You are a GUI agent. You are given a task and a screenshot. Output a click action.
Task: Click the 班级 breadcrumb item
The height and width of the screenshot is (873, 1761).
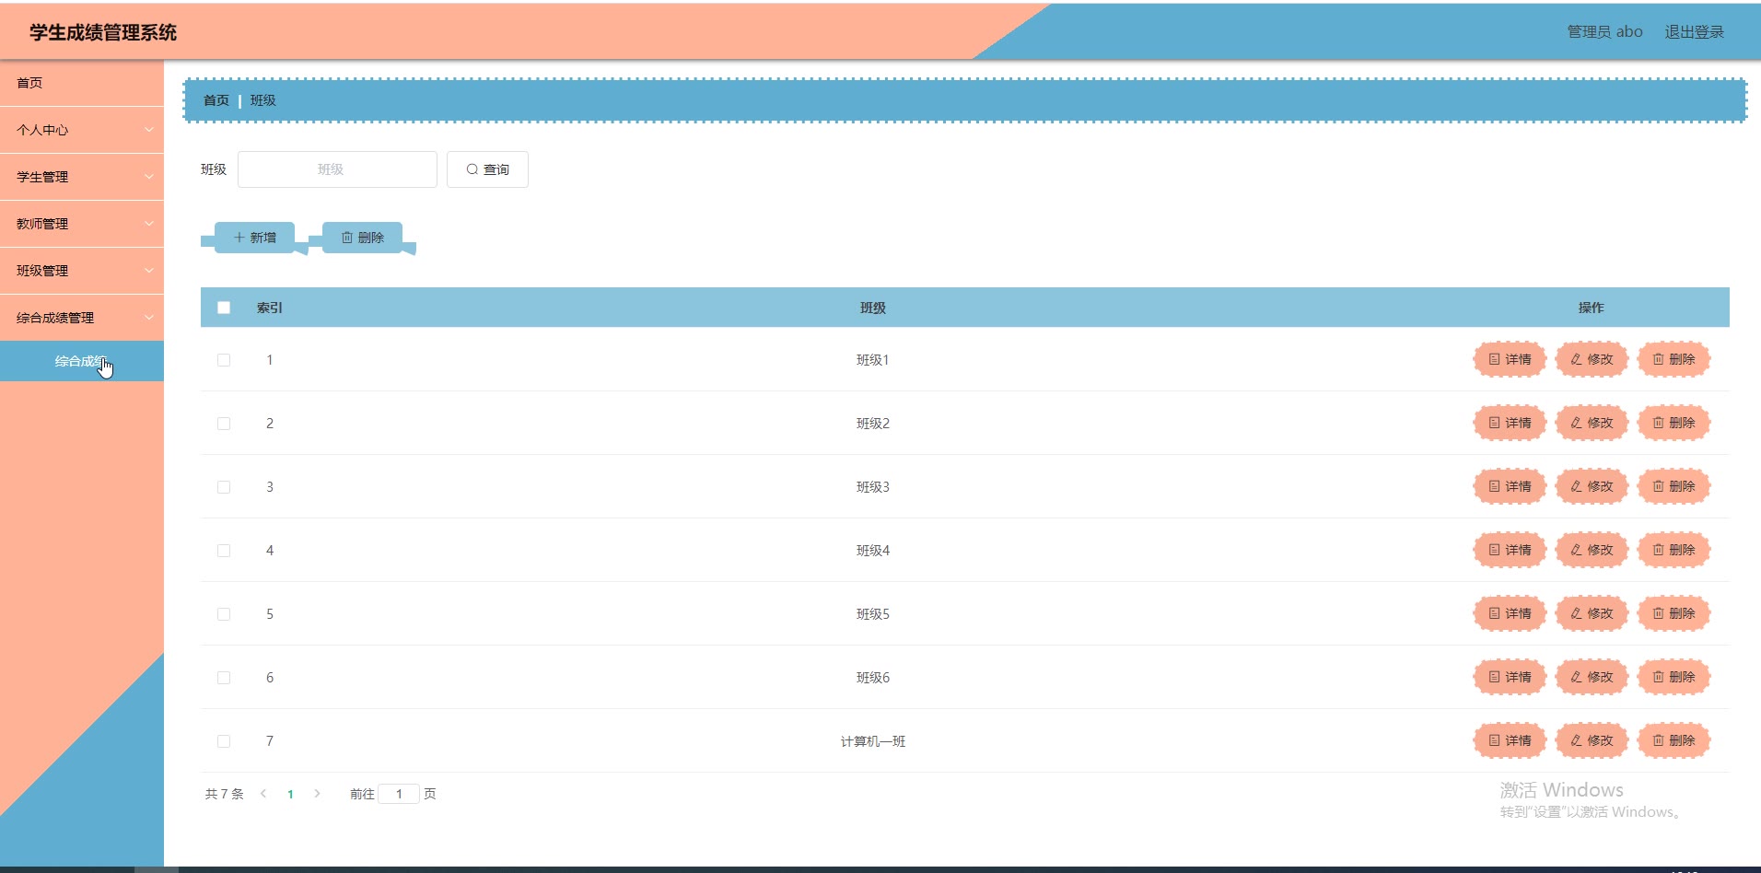point(263,100)
